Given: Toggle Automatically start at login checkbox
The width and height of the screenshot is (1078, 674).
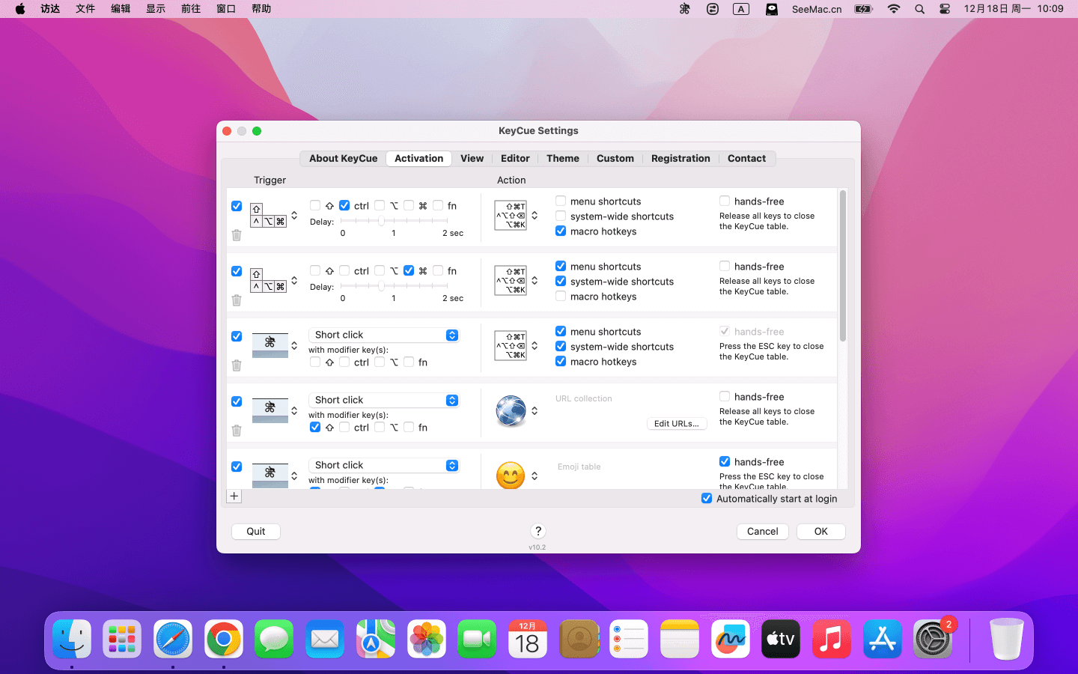Looking at the screenshot, I should coord(707,499).
